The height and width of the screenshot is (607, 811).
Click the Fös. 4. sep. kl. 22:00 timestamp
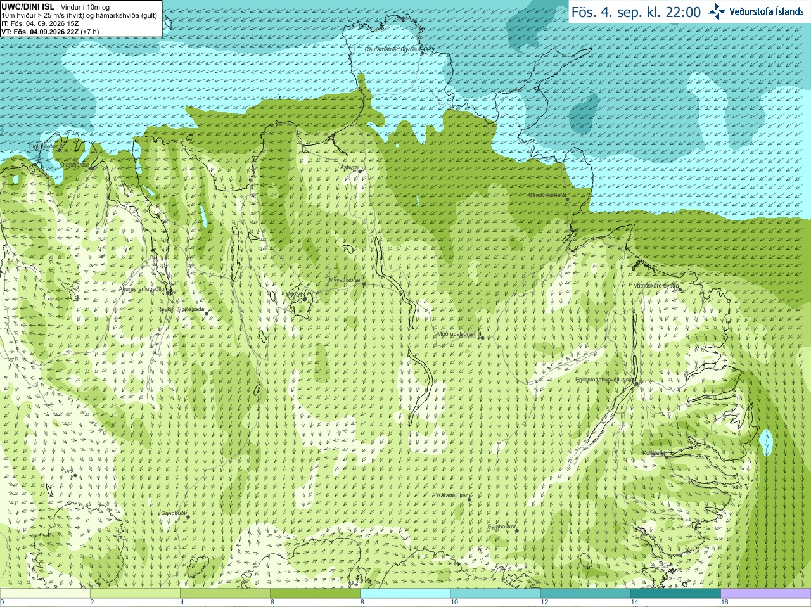pos(636,12)
